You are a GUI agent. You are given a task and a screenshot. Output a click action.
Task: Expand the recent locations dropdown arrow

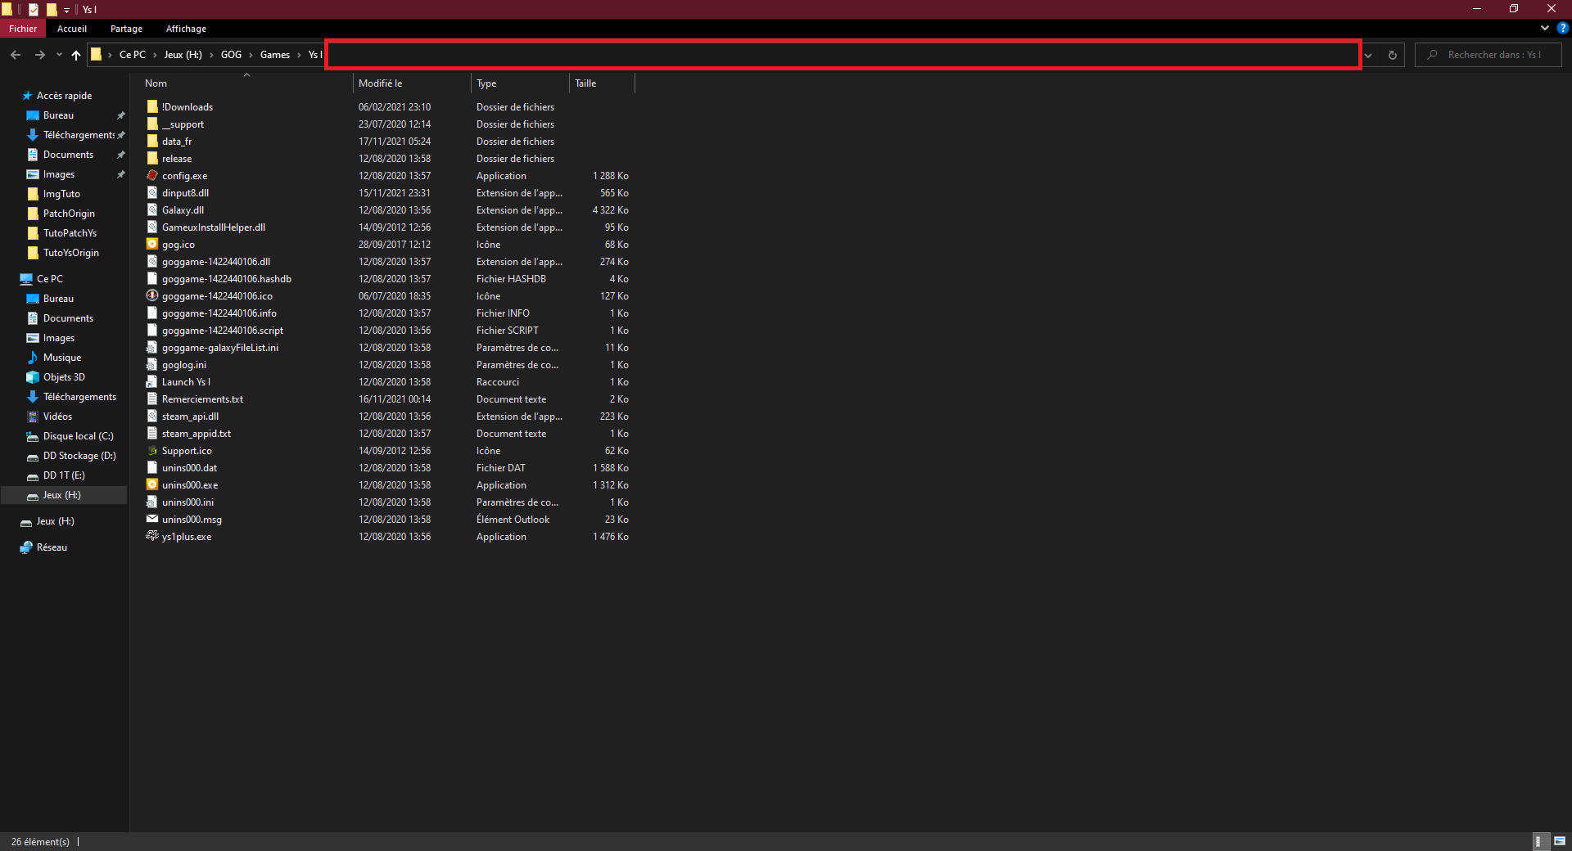click(x=59, y=55)
